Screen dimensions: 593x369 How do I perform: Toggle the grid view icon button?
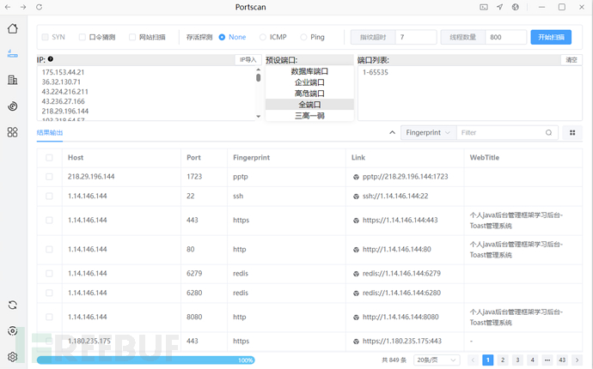coord(572,132)
